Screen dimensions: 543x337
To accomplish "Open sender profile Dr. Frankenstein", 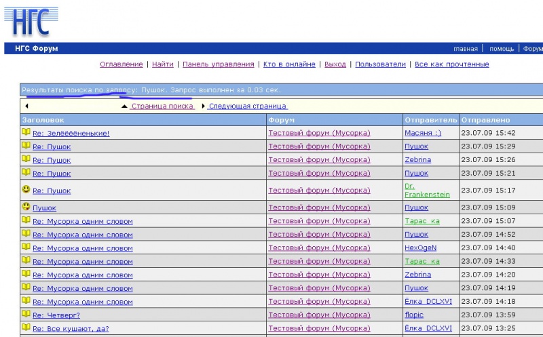I will (427, 191).
